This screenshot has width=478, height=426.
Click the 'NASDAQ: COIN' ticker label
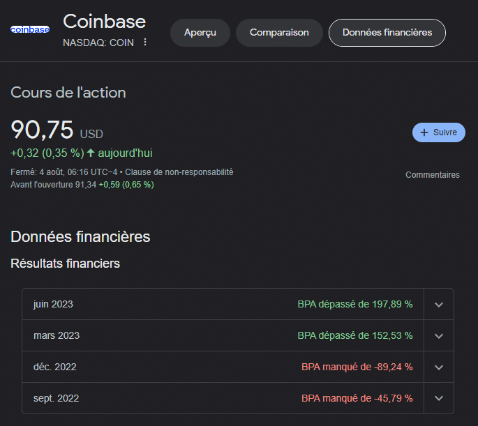point(98,43)
